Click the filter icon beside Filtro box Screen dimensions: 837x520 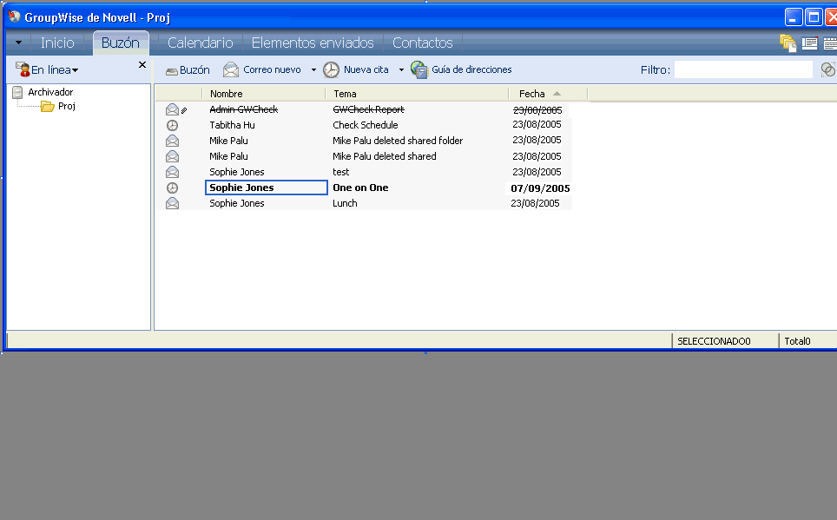coord(828,70)
